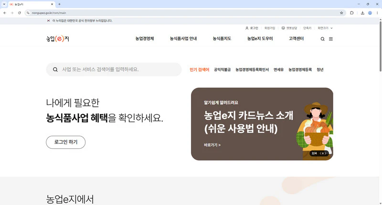382x205 pixels.
Task: Open 챗봇상담 chatbot link
Action: pyautogui.click(x=289, y=28)
